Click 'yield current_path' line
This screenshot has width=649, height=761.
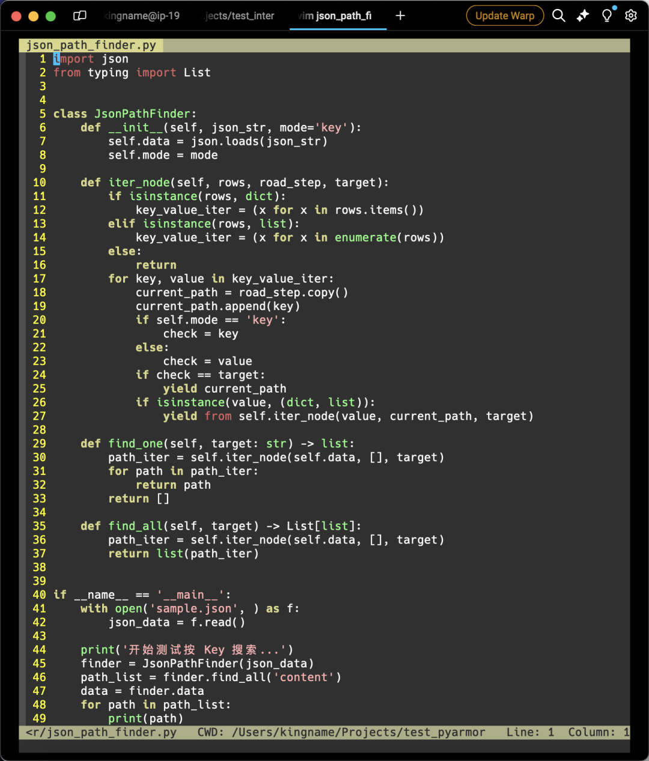tap(225, 390)
